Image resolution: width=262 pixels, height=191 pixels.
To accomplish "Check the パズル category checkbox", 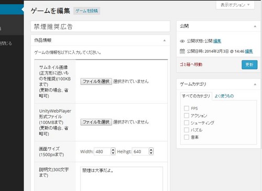I will pyautogui.click(x=187, y=130).
